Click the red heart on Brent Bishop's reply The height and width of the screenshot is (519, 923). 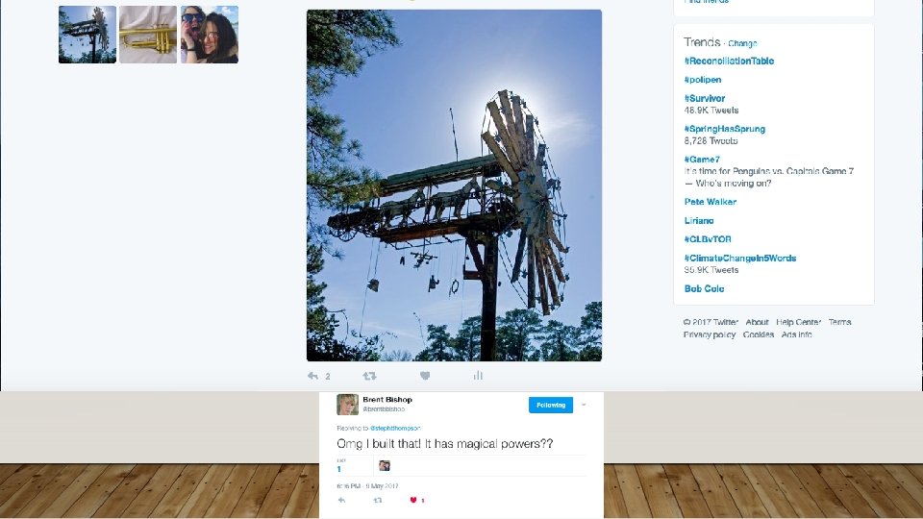pyautogui.click(x=413, y=500)
